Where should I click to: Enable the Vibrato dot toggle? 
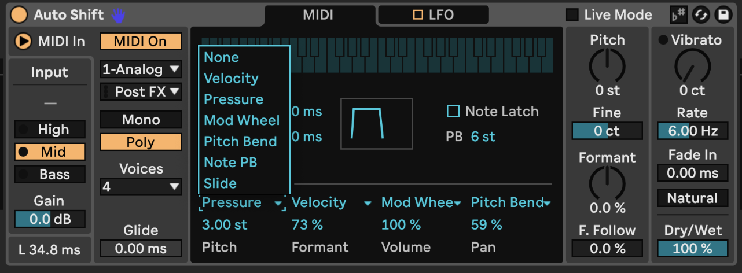(x=663, y=40)
